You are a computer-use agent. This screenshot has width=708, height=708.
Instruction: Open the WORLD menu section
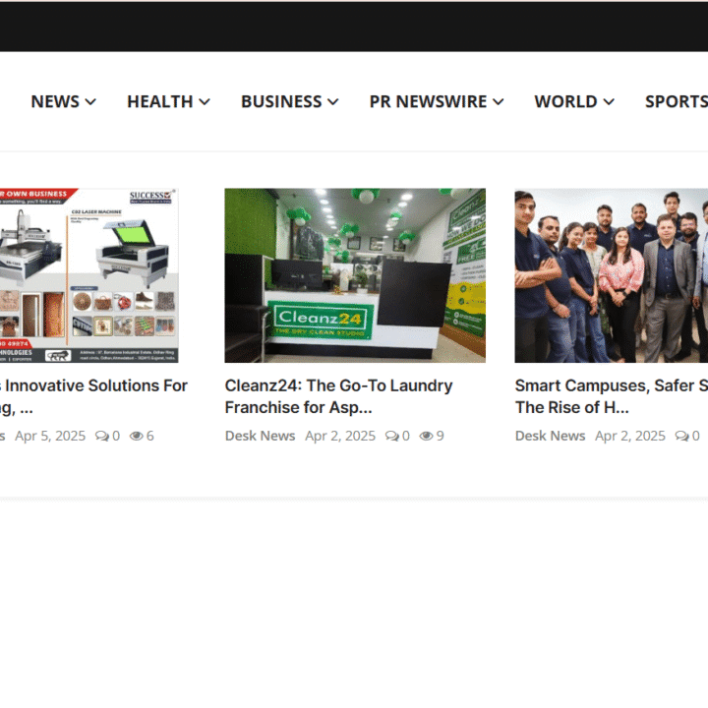click(x=565, y=101)
